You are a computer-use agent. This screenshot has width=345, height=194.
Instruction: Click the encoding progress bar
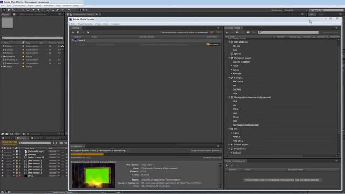(146, 155)
